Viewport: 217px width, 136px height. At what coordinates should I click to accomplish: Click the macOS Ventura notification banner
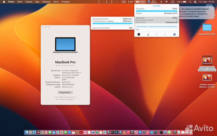(197, 12)
